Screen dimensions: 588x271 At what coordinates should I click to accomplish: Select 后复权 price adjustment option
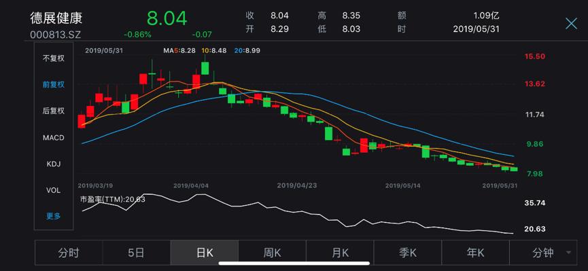tap(54, 111)
